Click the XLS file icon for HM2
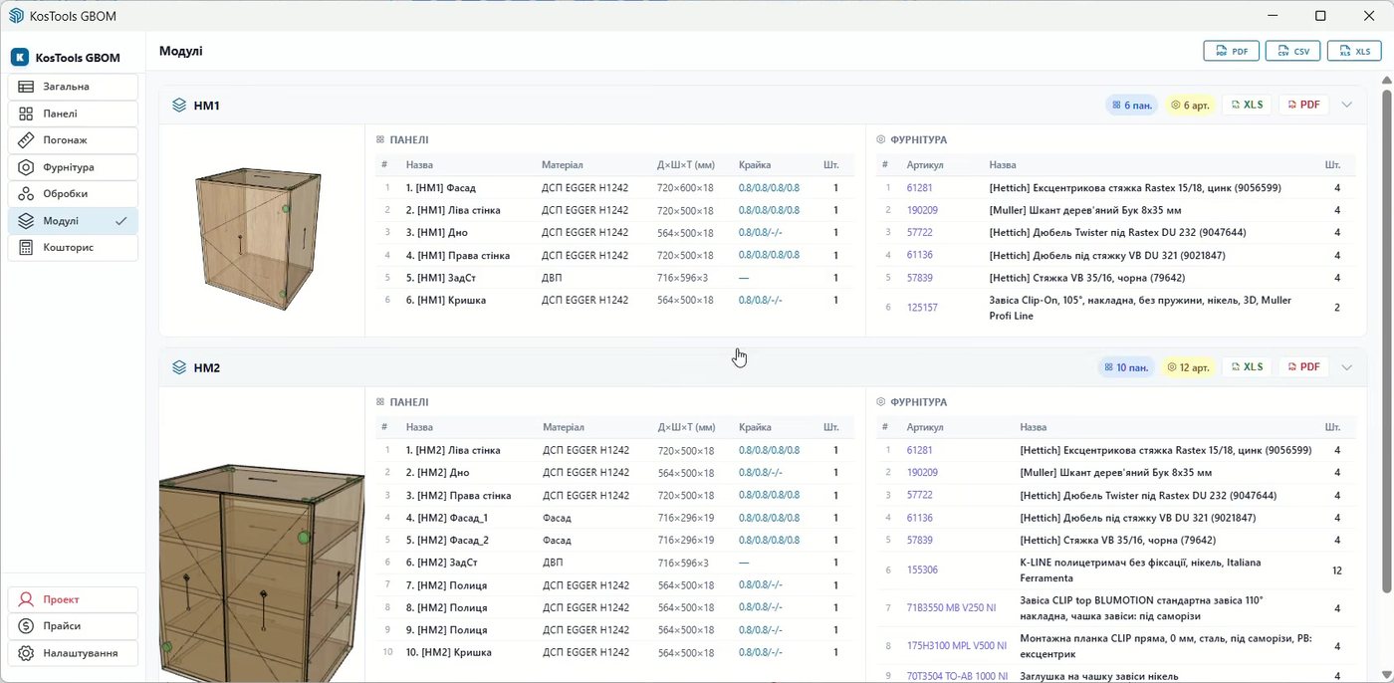The image size is (1394, 683). point(1236,367)
